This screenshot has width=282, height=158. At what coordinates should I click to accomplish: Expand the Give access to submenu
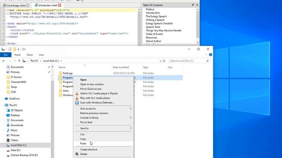coord(104,108)
